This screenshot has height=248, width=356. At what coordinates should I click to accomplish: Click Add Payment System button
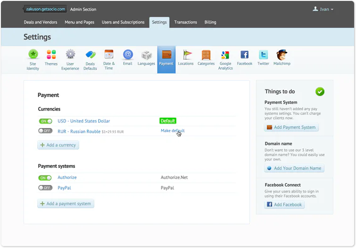(x=291, y=128)
